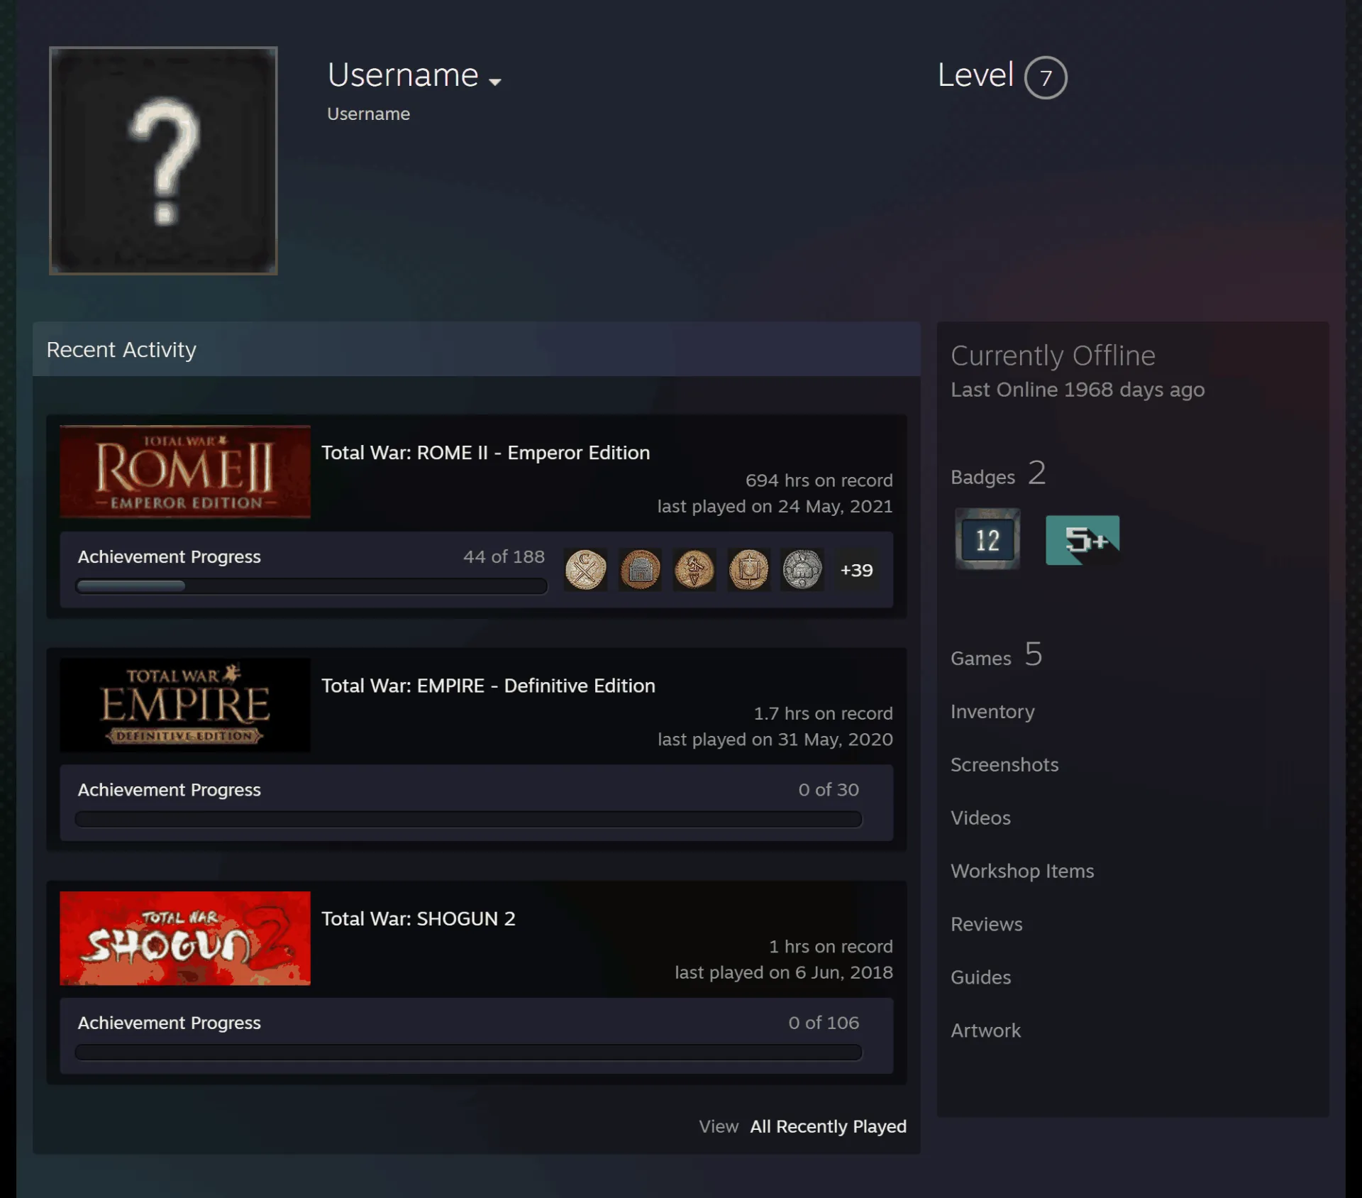Select third ROME II achievement coin icon
The height and width of the screenshot is (1198, 1362).
694,570
